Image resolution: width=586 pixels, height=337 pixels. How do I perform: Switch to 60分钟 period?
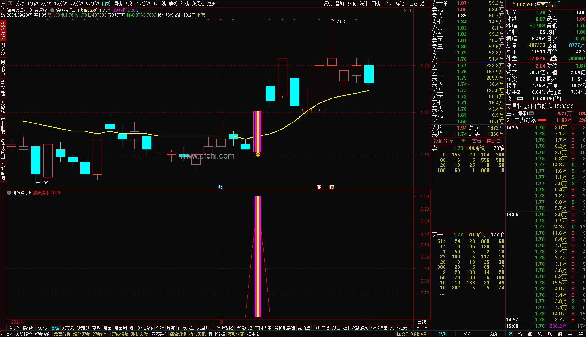click(92, 3)
